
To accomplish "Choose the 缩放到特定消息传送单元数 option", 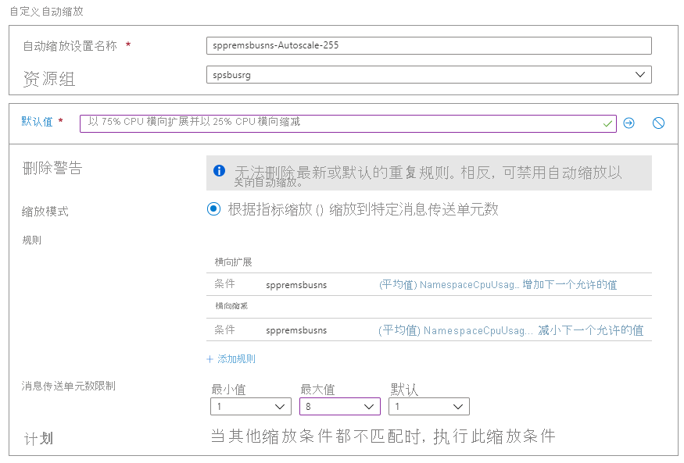I will [x=414, y=209].
